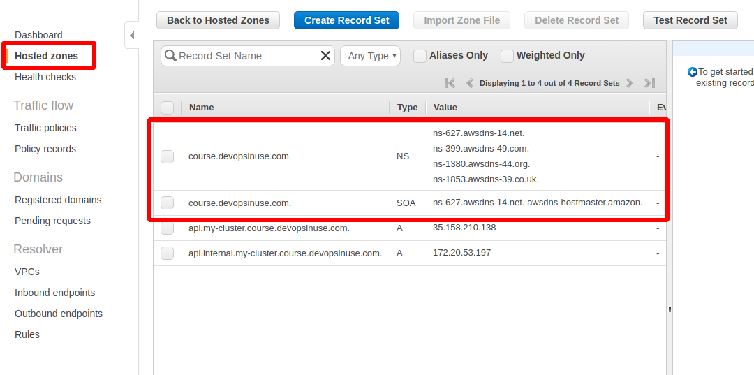Open Dashboard in the sidebar
754x375 pixels.
click(x=38, y=35)
